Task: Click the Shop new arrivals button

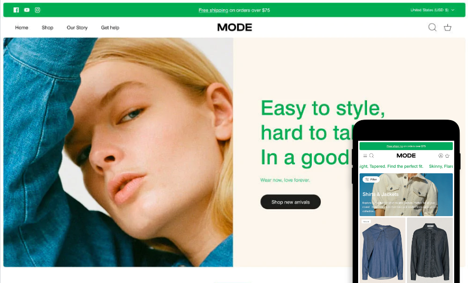Action: [x=291, y=202]
